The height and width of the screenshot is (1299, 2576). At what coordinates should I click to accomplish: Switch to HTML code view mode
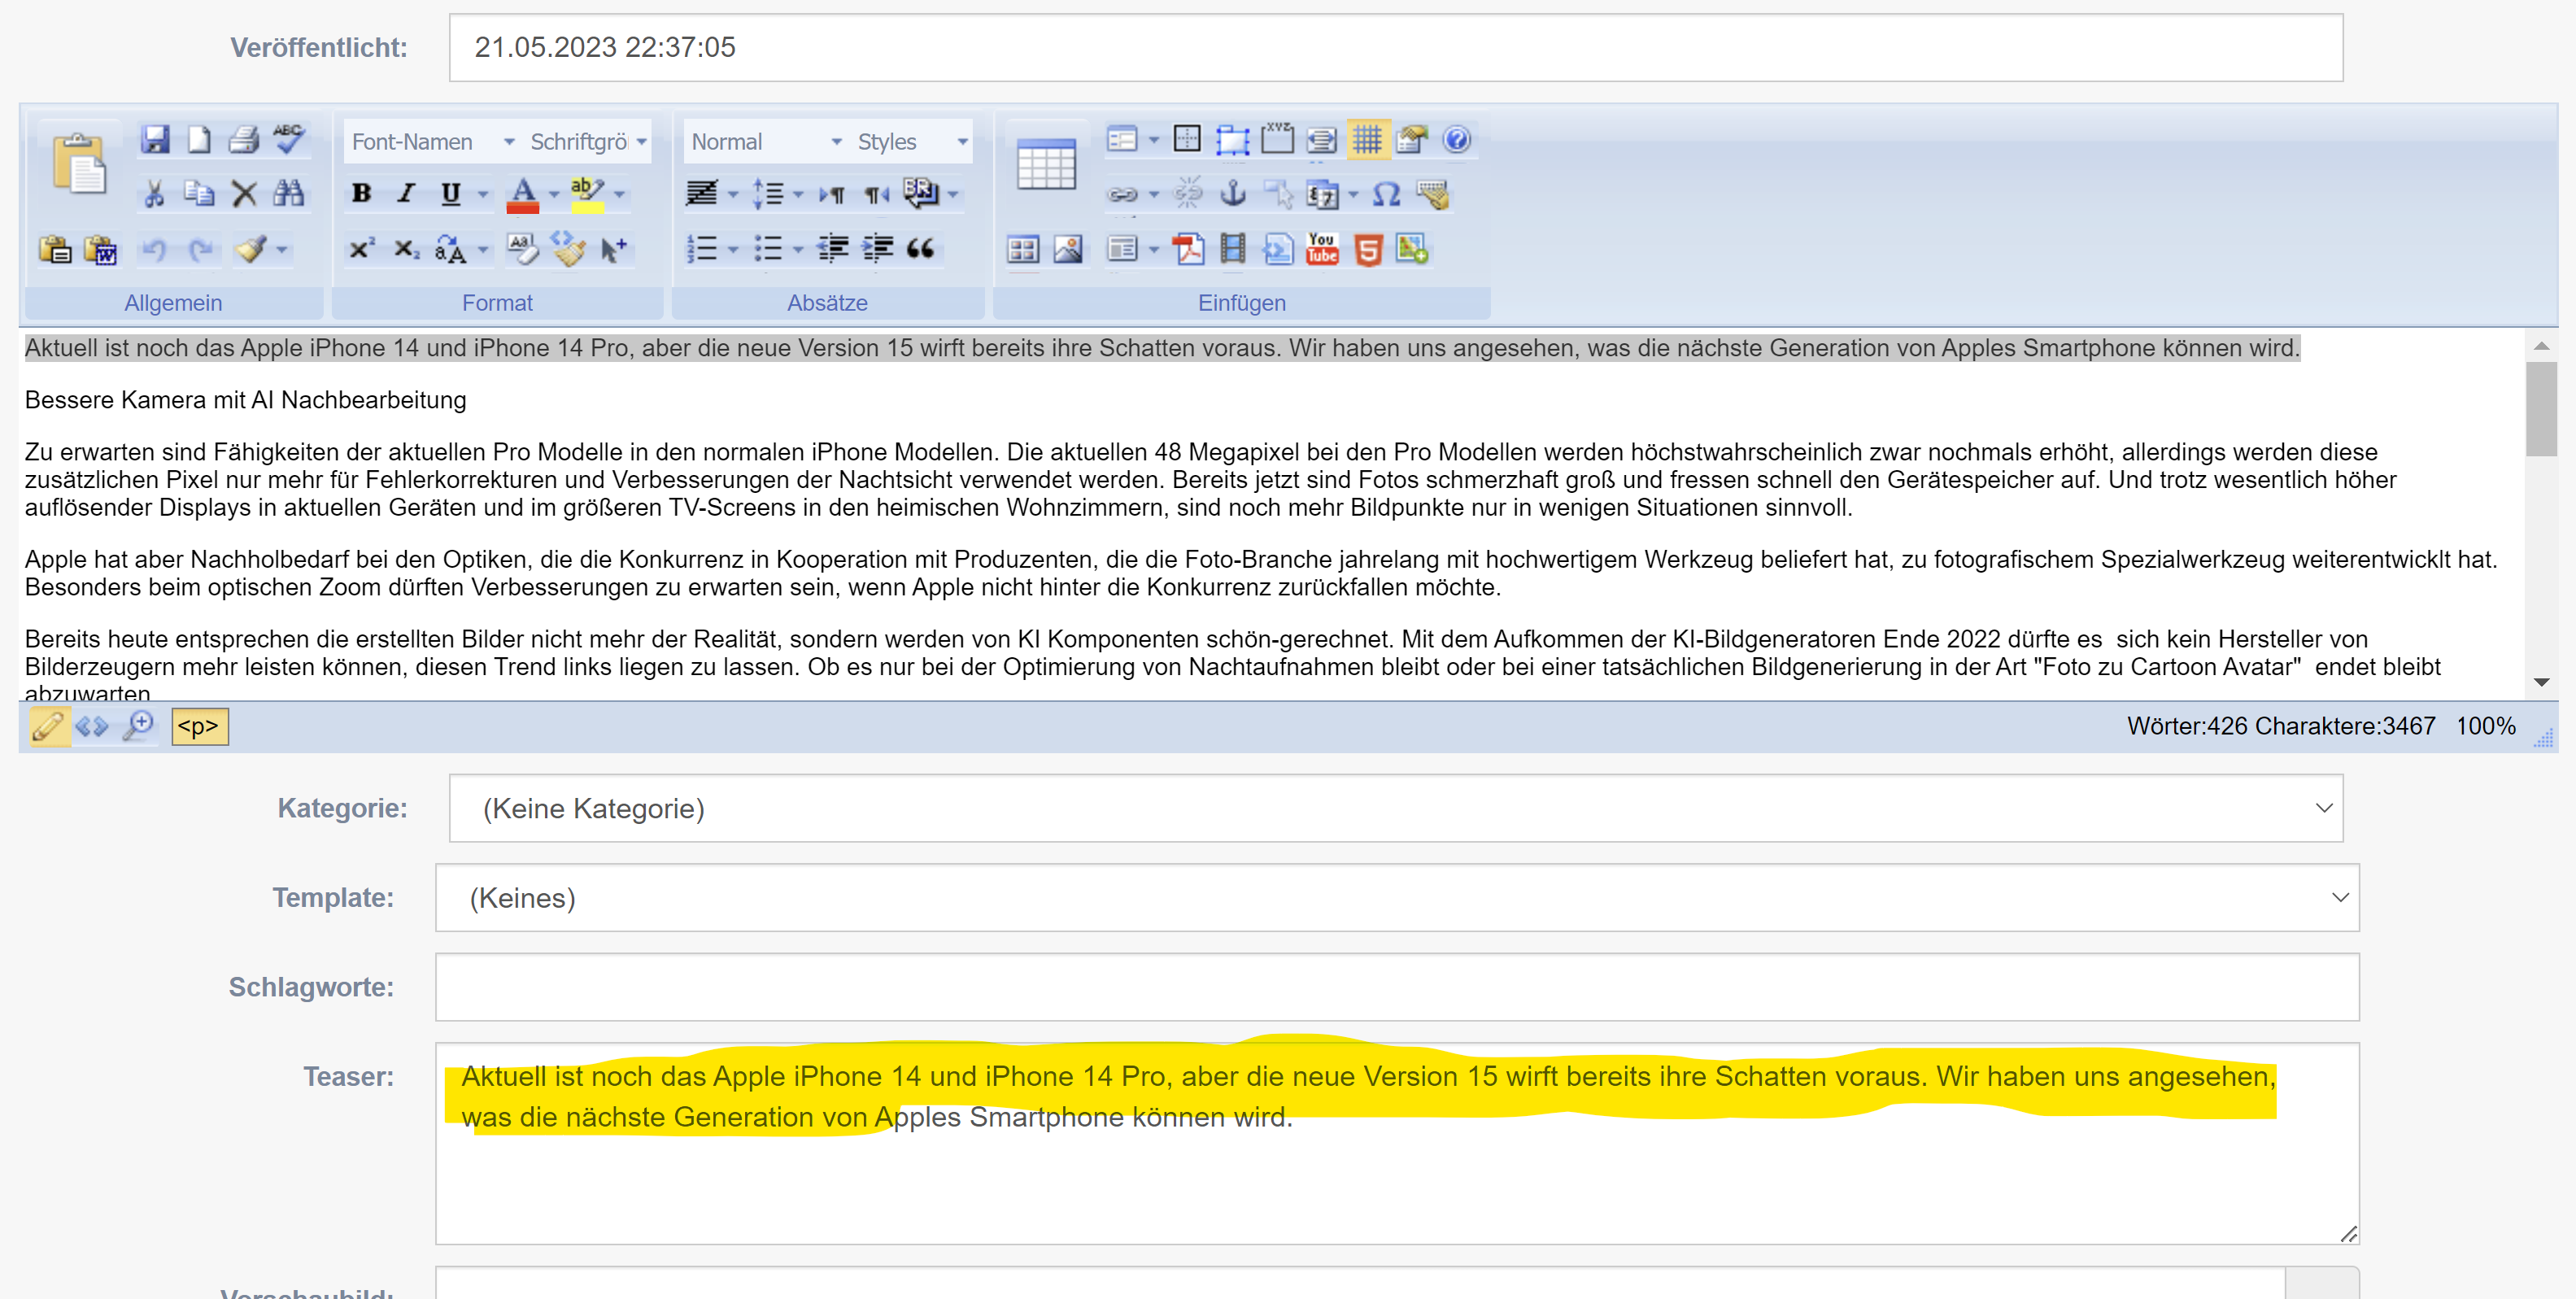[x=92, y=726]
